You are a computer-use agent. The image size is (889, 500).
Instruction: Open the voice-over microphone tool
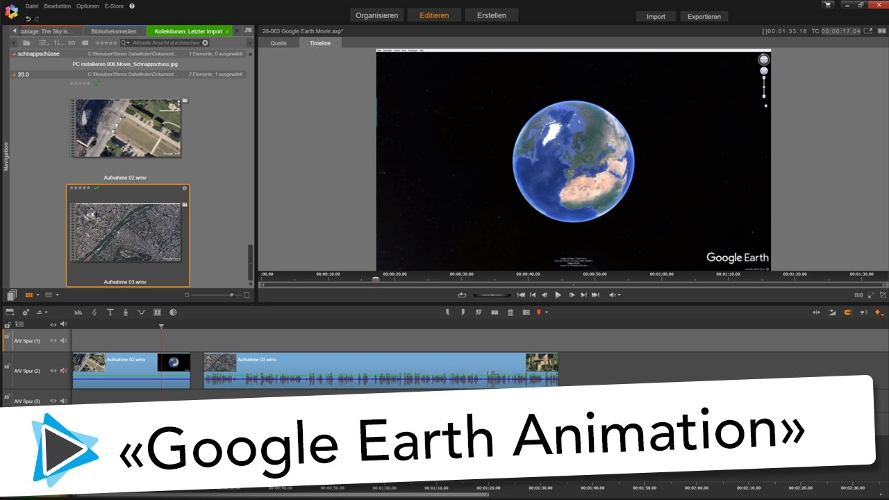pyautogui.click(x=126, y=312)
